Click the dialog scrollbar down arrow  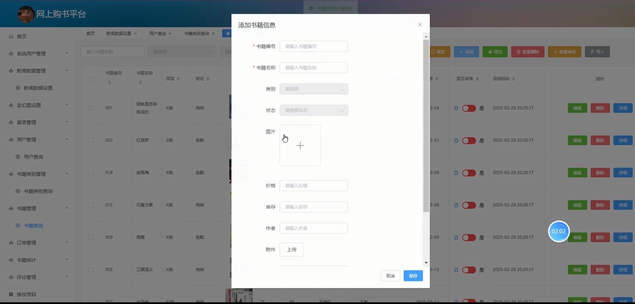tap(426, 263)
